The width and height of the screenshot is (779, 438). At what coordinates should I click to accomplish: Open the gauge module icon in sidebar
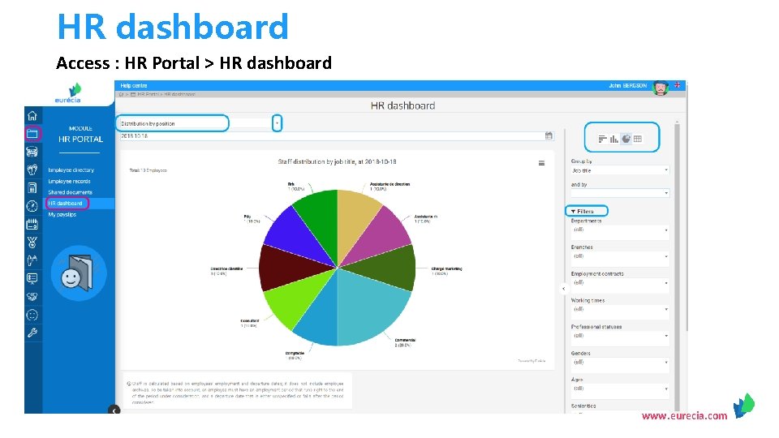(x=32, y=206)
